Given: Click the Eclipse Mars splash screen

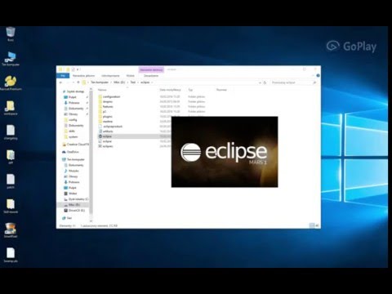Looking at the screenshot, I should 225,152.
